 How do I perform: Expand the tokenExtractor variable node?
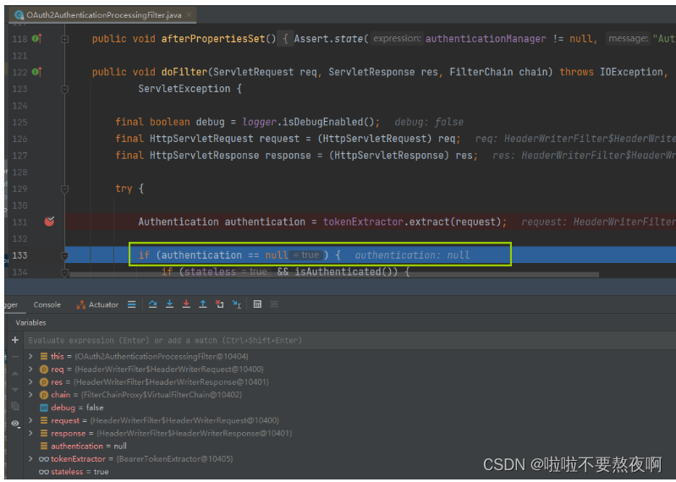pos(30,459)
